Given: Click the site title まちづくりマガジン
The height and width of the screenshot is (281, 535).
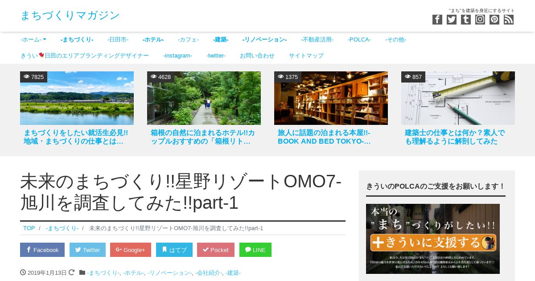Looking at the screenshot, I should pyautogui.click(x=70, y=16).
